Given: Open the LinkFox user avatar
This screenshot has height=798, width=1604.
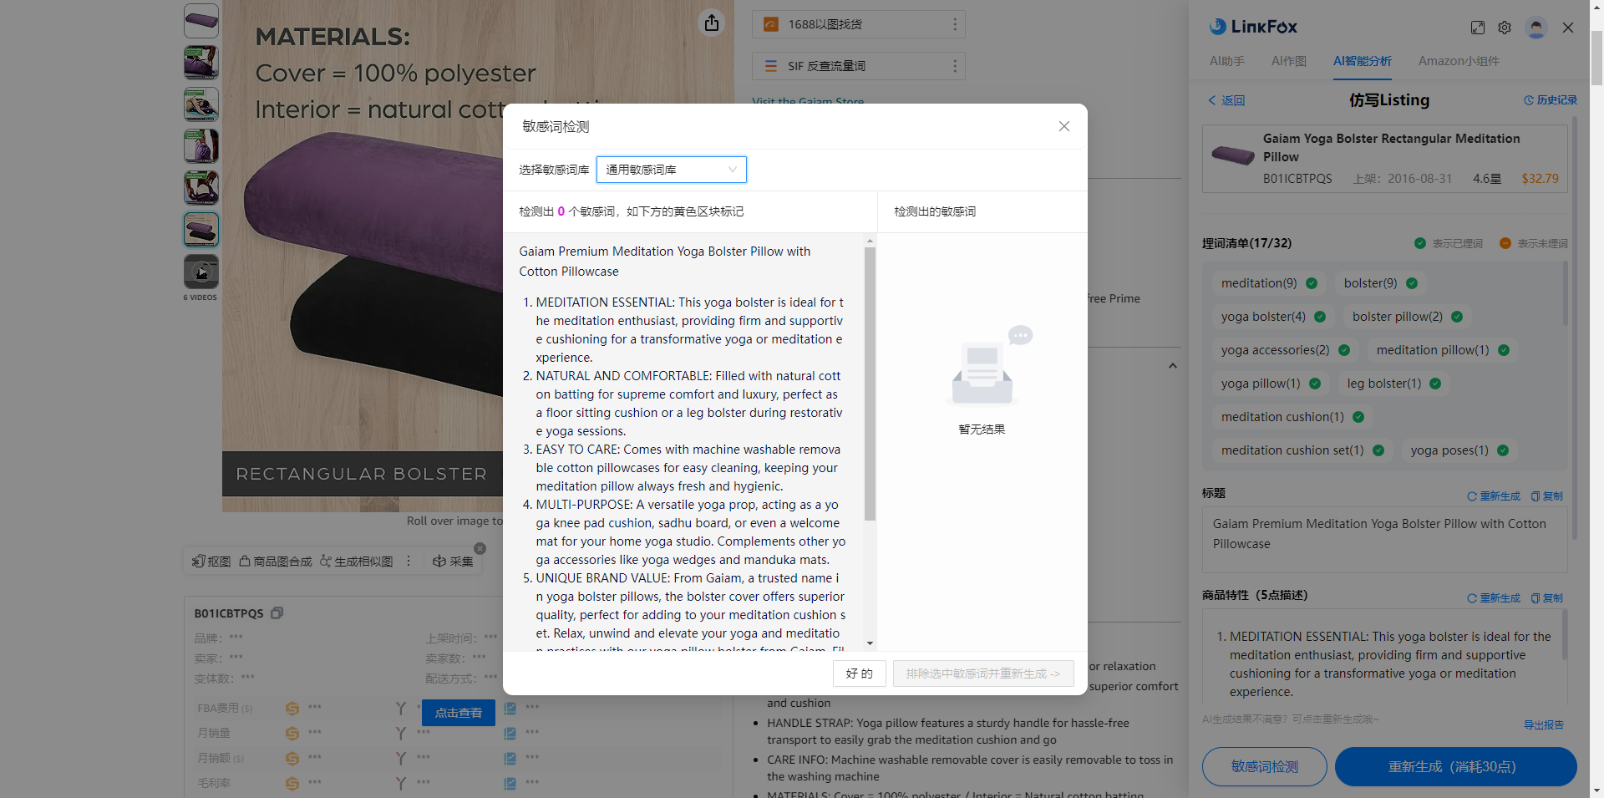Looking at the screenshot, I should coord(1535,28).
